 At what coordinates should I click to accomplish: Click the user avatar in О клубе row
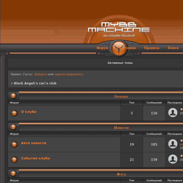click(173, 113)
